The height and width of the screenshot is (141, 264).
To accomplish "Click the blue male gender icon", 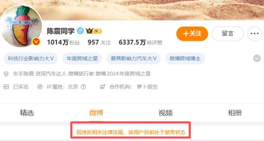I will 80,31.
